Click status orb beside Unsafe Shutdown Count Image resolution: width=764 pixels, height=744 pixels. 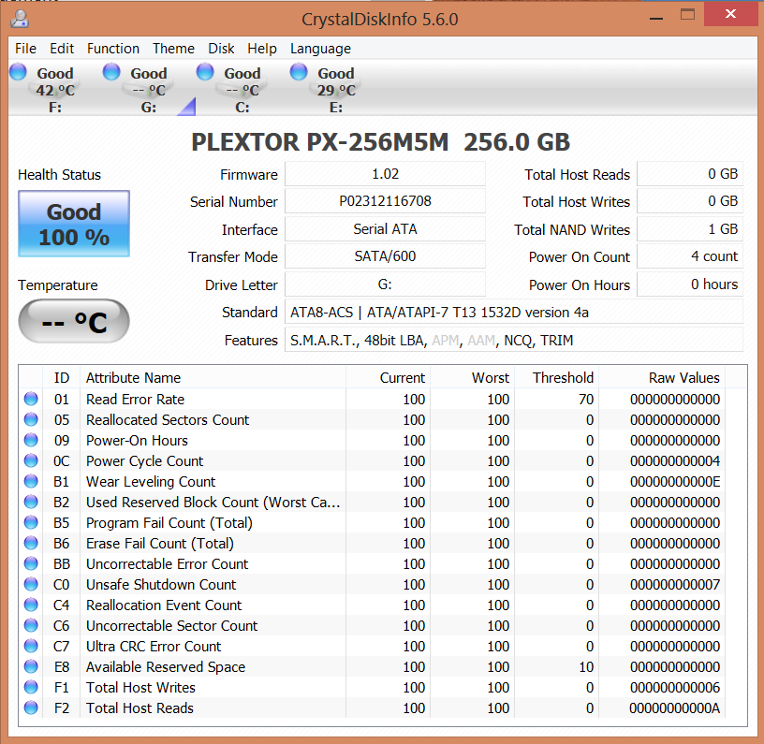pyautogui.click(x=31, y=585)
